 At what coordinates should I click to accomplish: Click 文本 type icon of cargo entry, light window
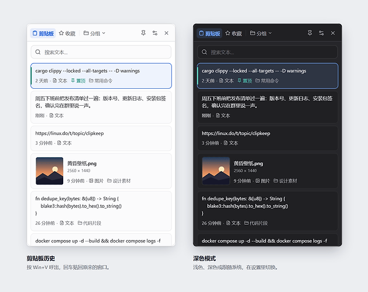click(54, 81)
